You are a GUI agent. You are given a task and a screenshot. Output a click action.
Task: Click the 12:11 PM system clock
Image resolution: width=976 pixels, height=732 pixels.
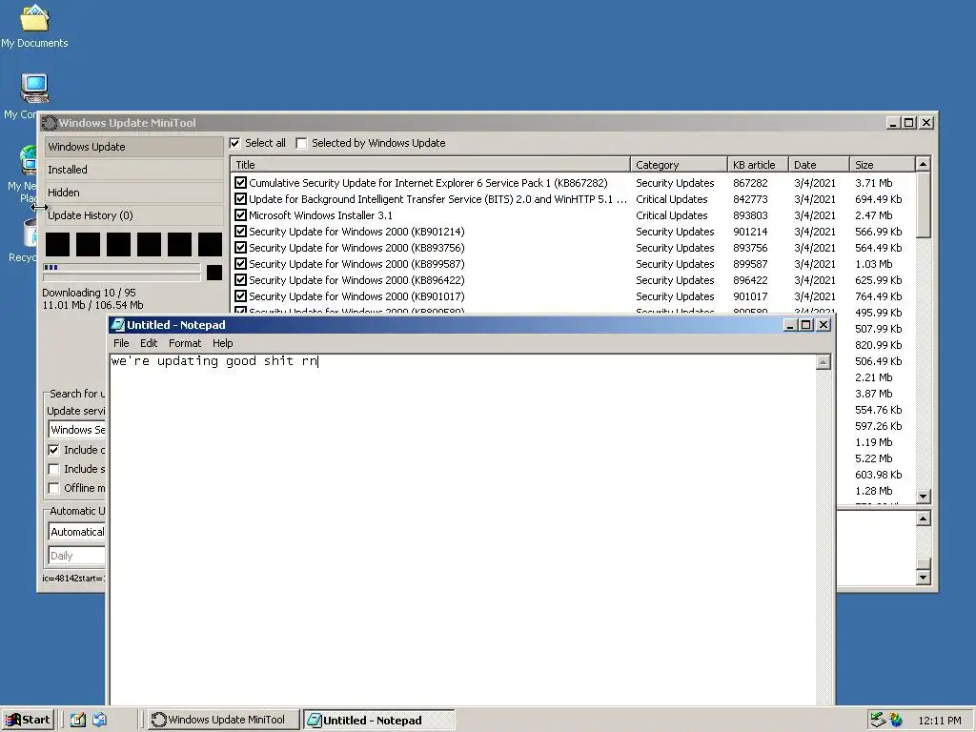pos(939,721)
